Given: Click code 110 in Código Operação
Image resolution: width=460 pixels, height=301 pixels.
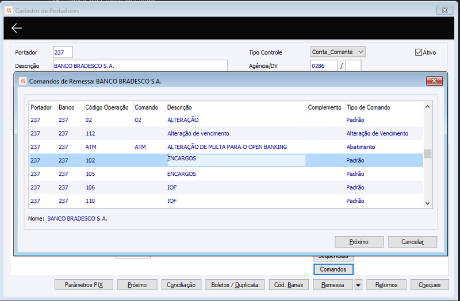Looking at the screenshot, I should pos(90,201).
